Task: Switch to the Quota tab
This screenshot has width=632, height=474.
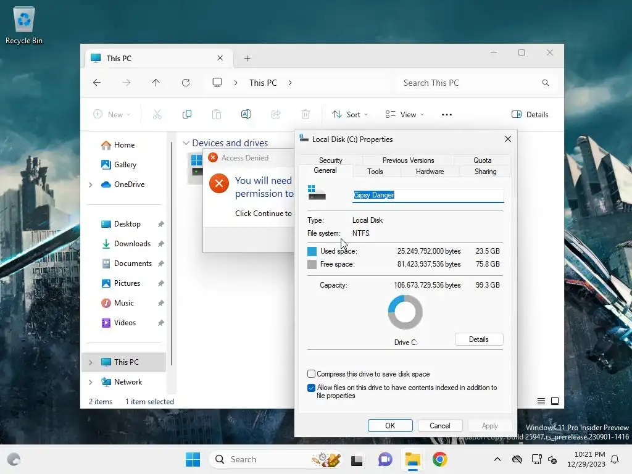Action: [482, 160]
